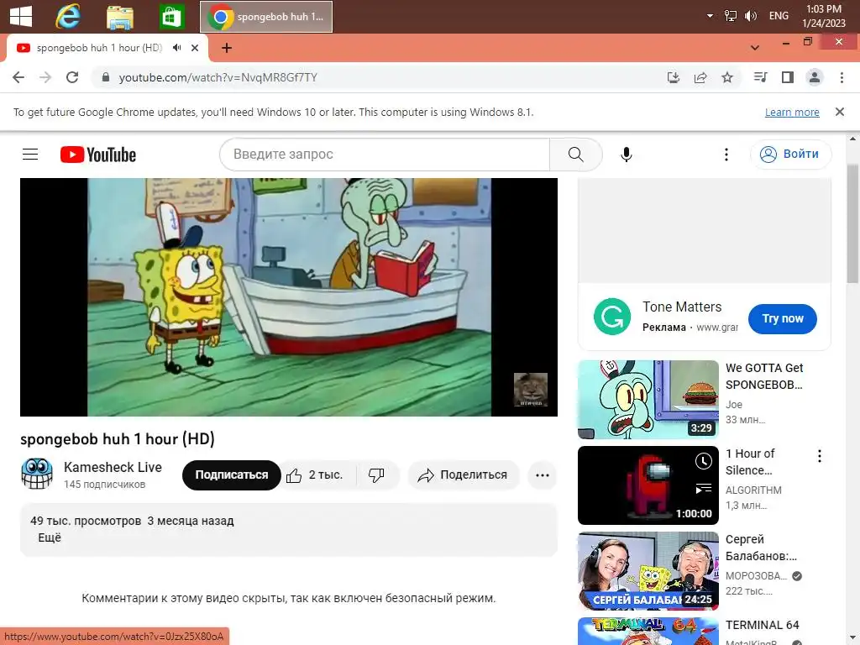Open YouTube's hamburger guide menu
The image size is (860, 645).
[30, 155]
